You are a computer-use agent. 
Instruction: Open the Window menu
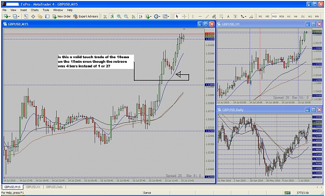58,10
